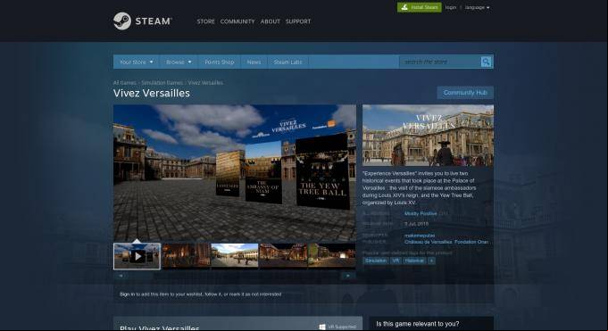
Task: Click the plus icon after Historical tag
Action: tap(431, 261)
